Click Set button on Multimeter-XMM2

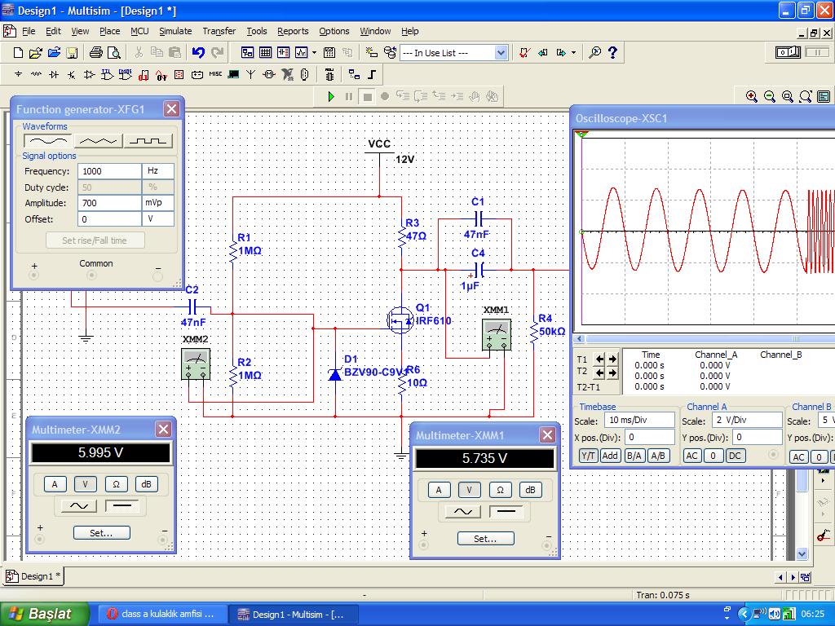pyautogui.click(x=101, y=532)
